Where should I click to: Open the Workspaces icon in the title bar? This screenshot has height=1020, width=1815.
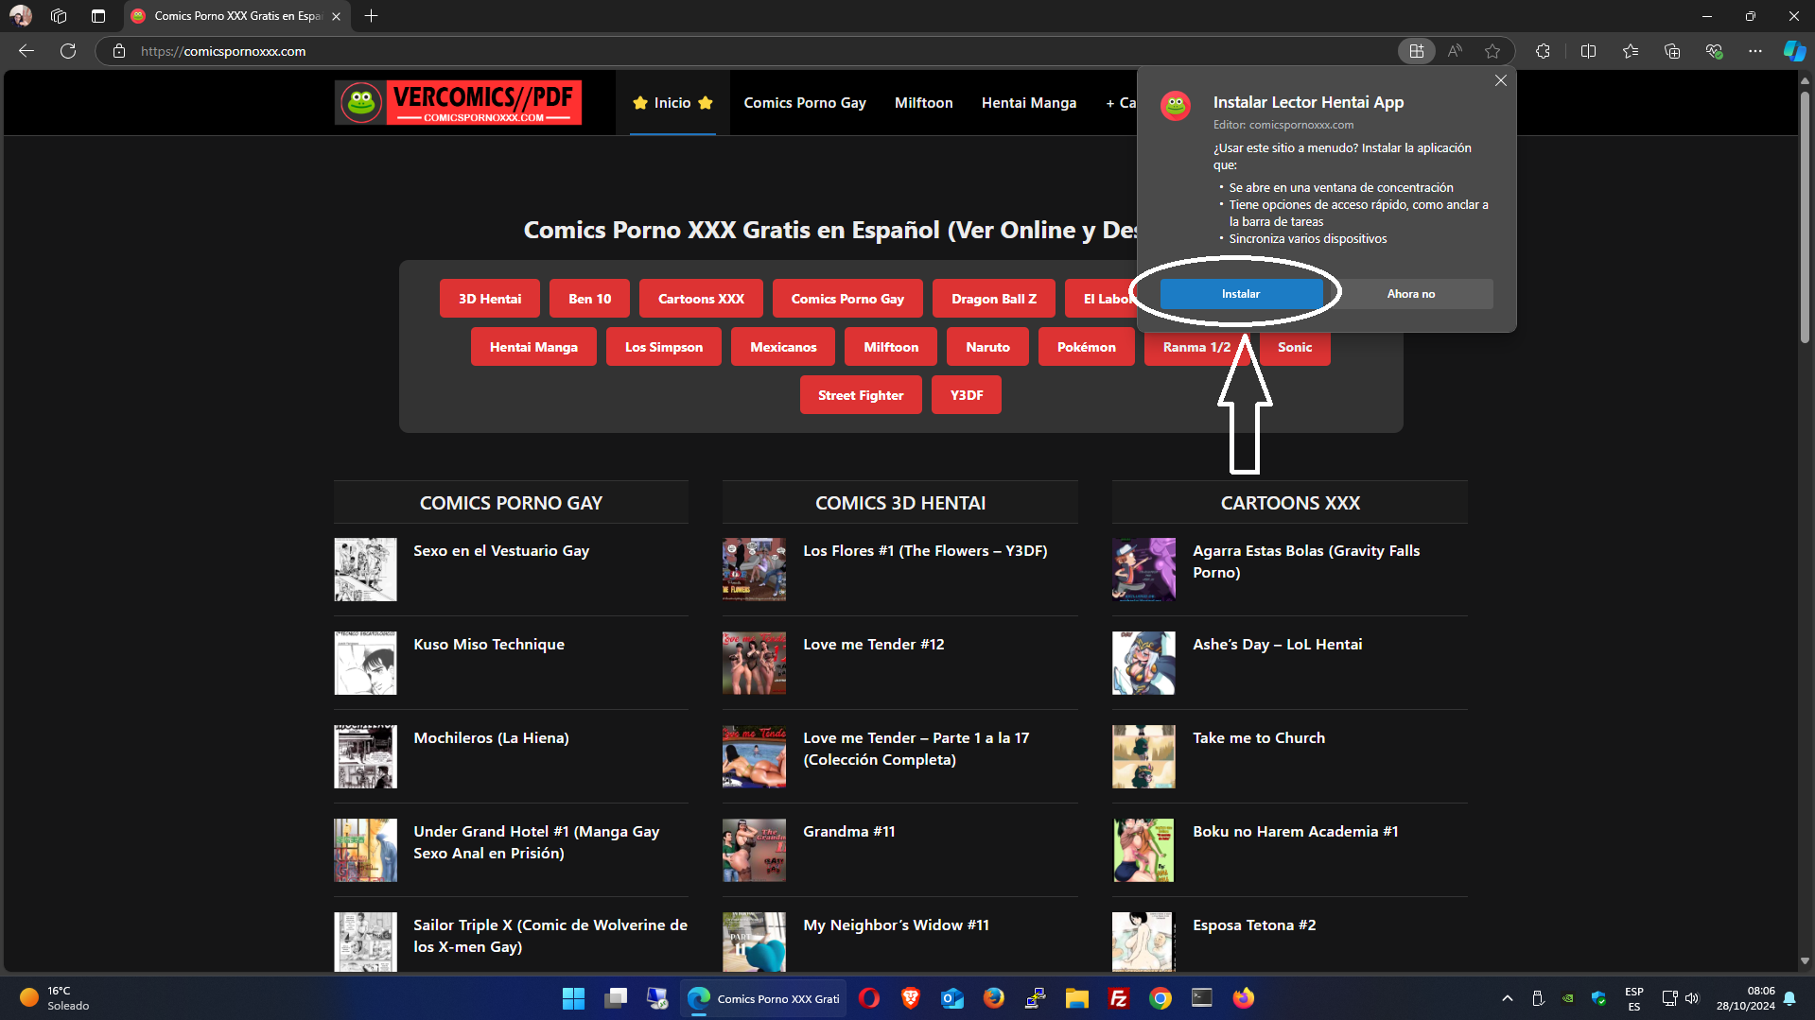[59, 16]
